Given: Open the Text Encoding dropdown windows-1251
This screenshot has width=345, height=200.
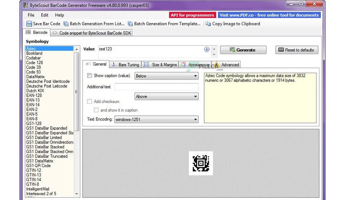Looking at the screenshot, I should (x=156, y=119).
